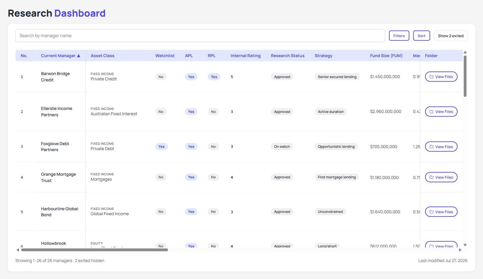The image size is (483, 279).
Task: Toggle Watchlist for Barwon Bridge Credit
Action: (x=161, y=77)
